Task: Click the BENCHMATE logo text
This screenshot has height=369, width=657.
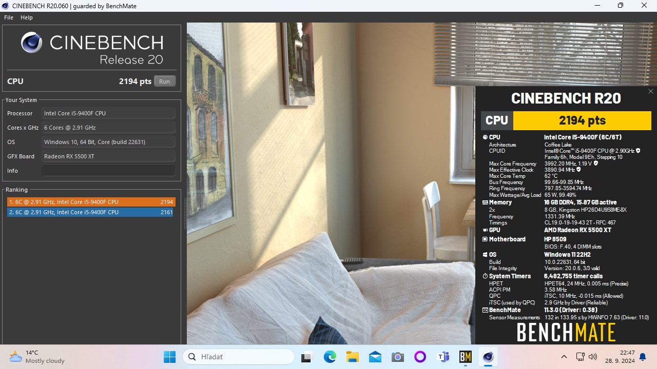Action: coord(566,333)
